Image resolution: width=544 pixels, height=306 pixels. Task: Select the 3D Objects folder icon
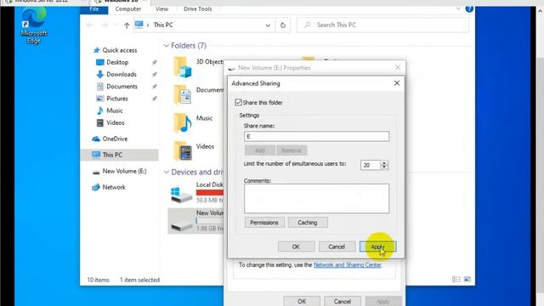183,67
